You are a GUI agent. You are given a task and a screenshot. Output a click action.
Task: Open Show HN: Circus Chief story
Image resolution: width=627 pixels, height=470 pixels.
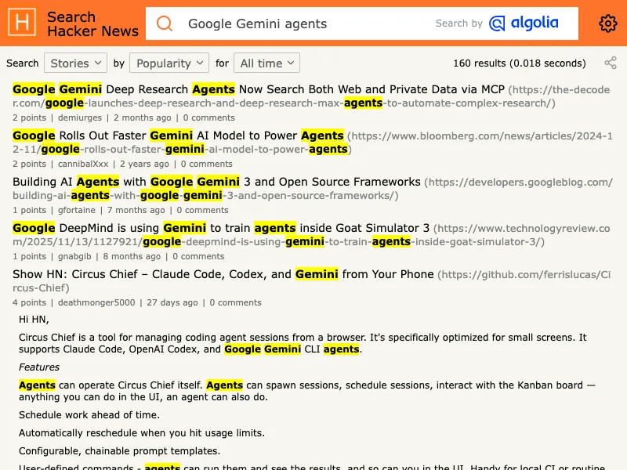(223, 274)
